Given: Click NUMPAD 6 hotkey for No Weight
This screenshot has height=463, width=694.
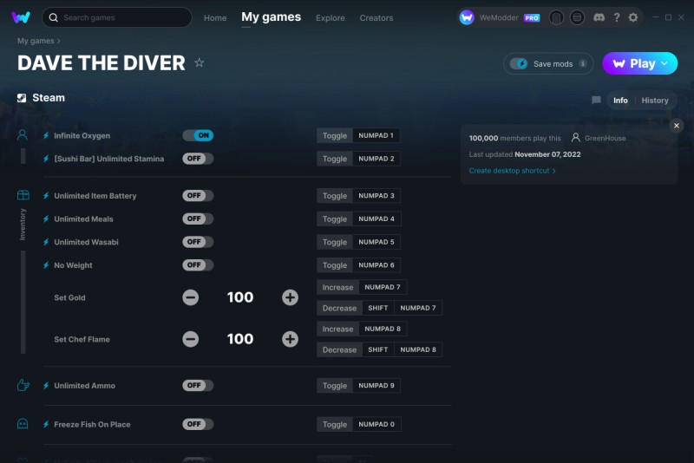Looking at the screenshot, I should (376, 265).
